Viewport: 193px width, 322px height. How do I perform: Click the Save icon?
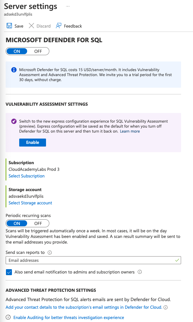(9, 26)
